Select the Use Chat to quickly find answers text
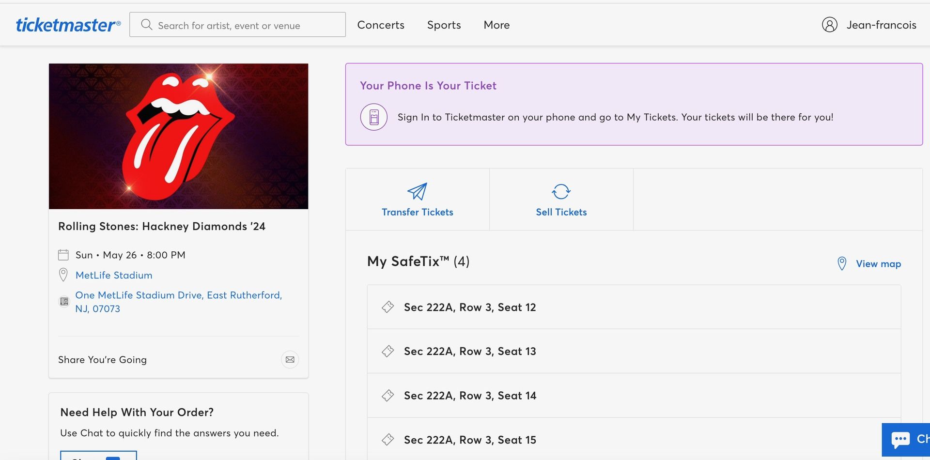 coord(170,433)
